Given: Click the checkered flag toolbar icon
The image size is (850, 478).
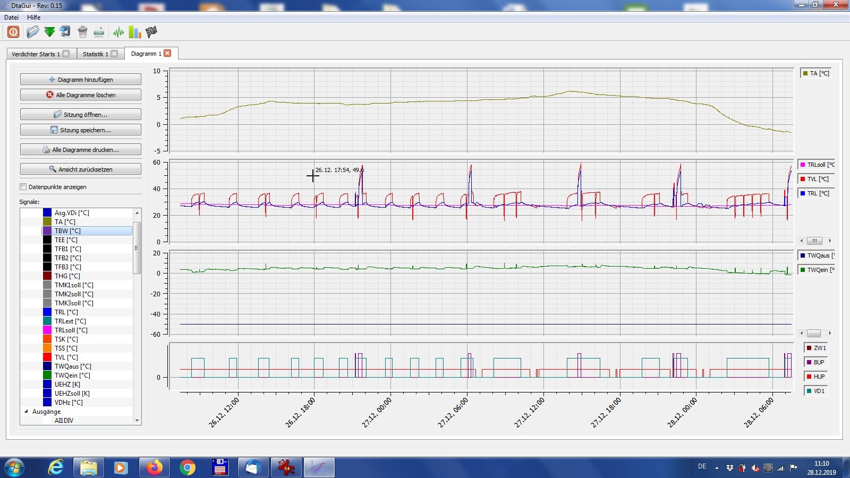Looking at the screenshot, I should (x=151, y=32).
